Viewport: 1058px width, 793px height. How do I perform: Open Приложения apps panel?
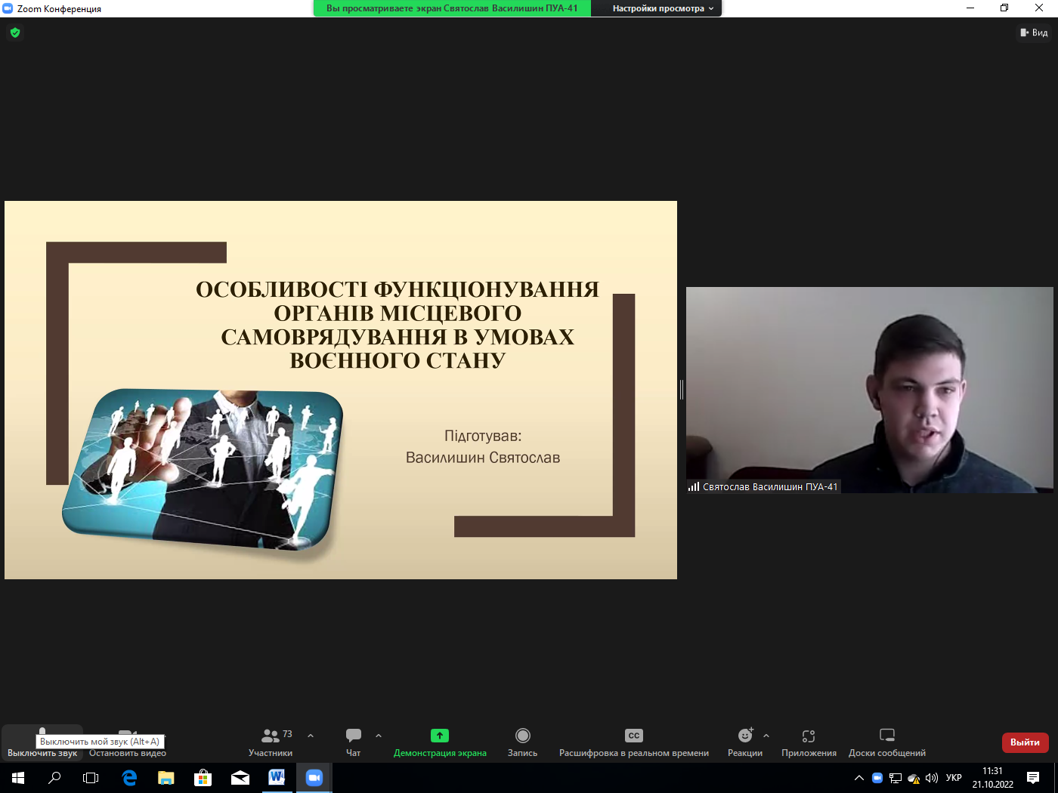tap(809, 742)
